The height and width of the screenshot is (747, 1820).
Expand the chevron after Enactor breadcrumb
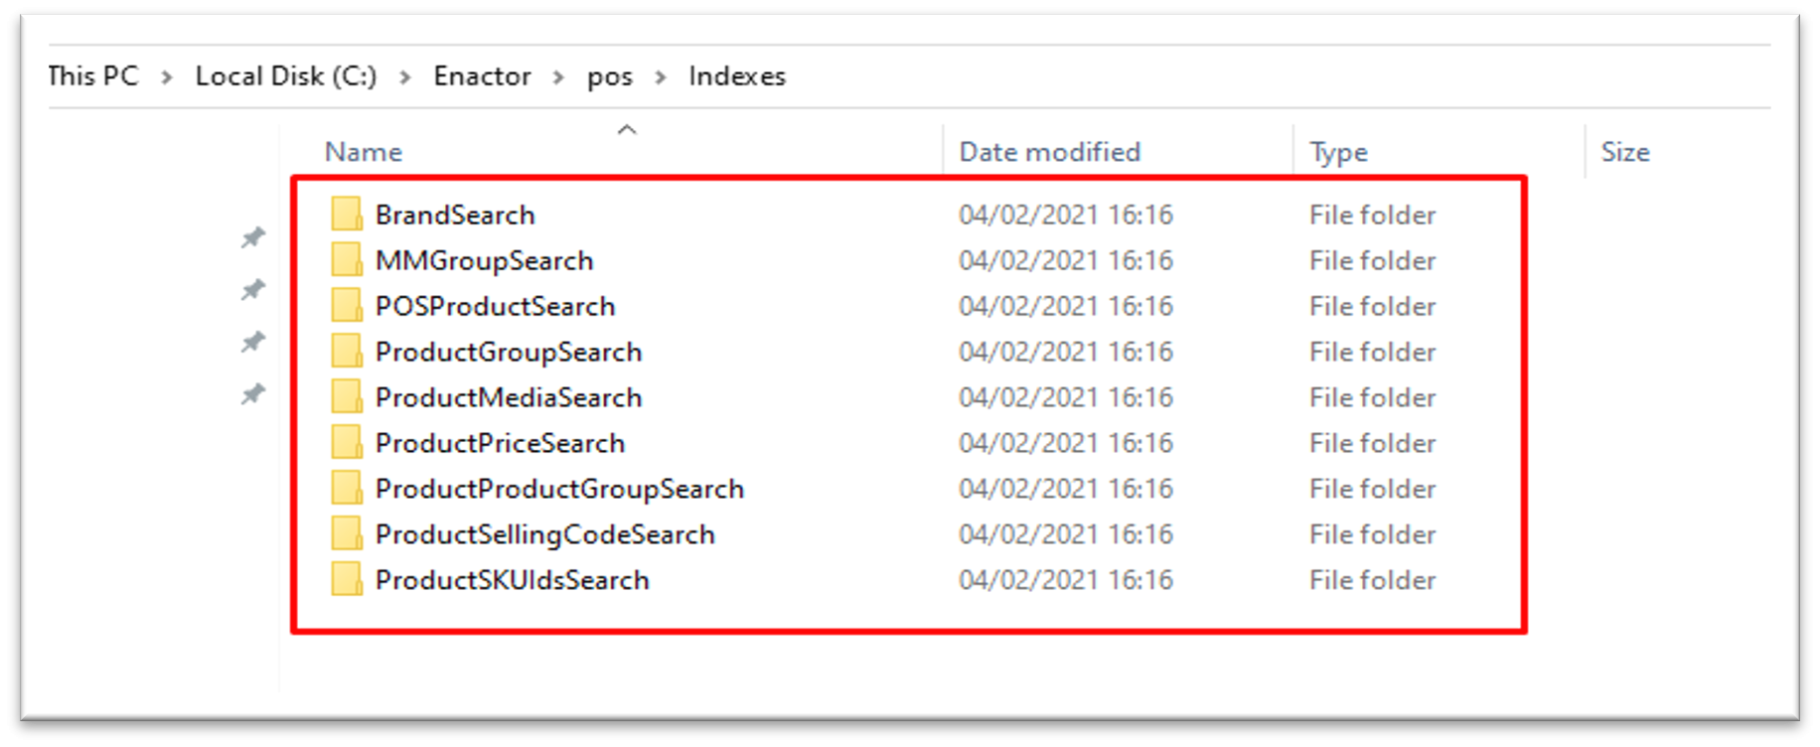[x=559, y=77]
